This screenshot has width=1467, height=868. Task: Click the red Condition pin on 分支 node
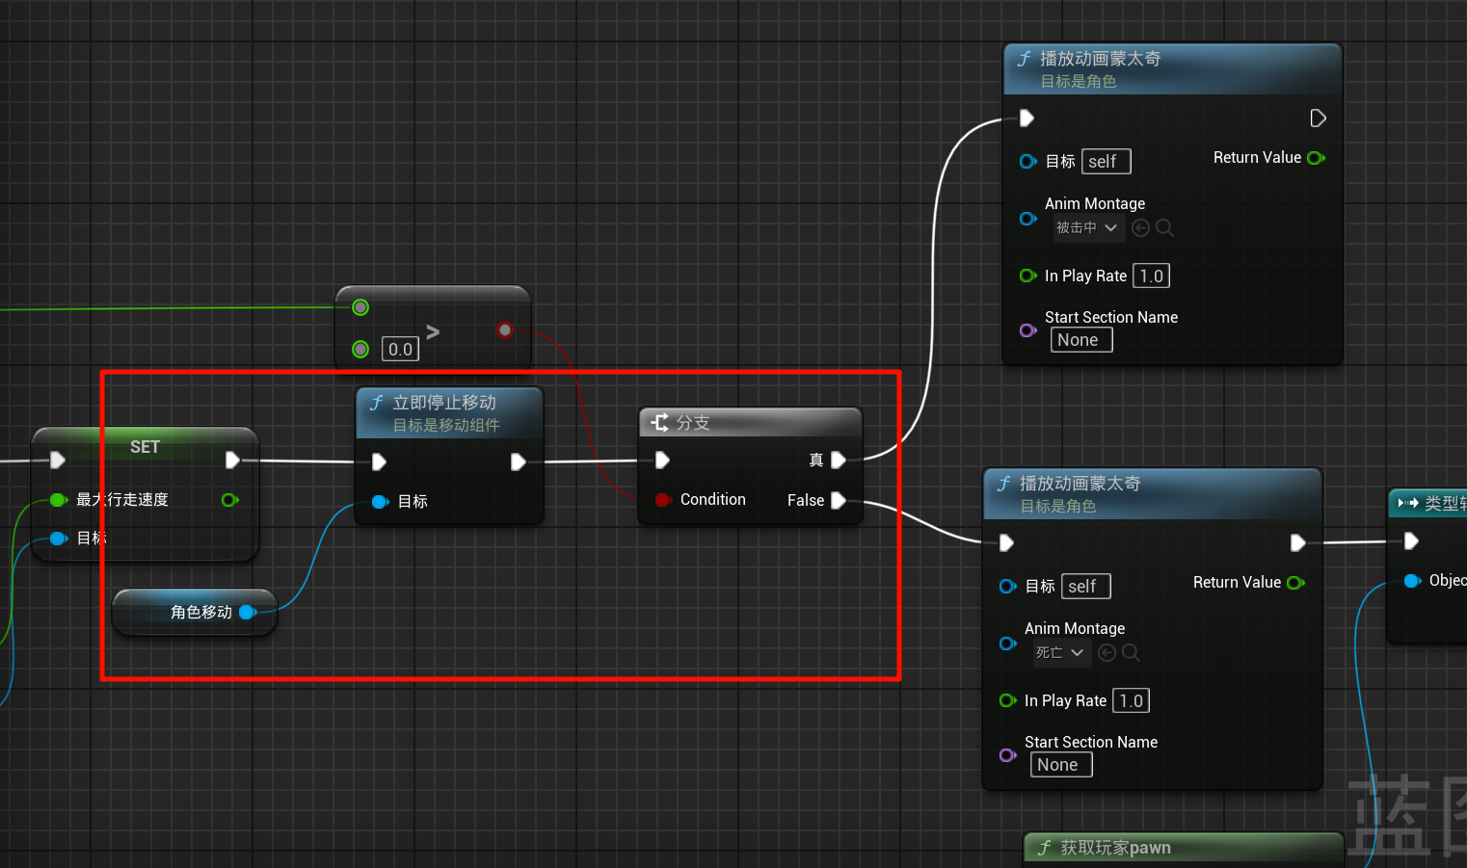coord(662,500)
